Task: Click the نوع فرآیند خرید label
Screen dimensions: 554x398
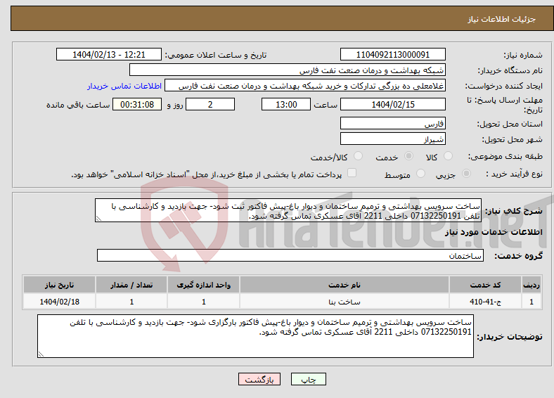Action: coord(515,174)
